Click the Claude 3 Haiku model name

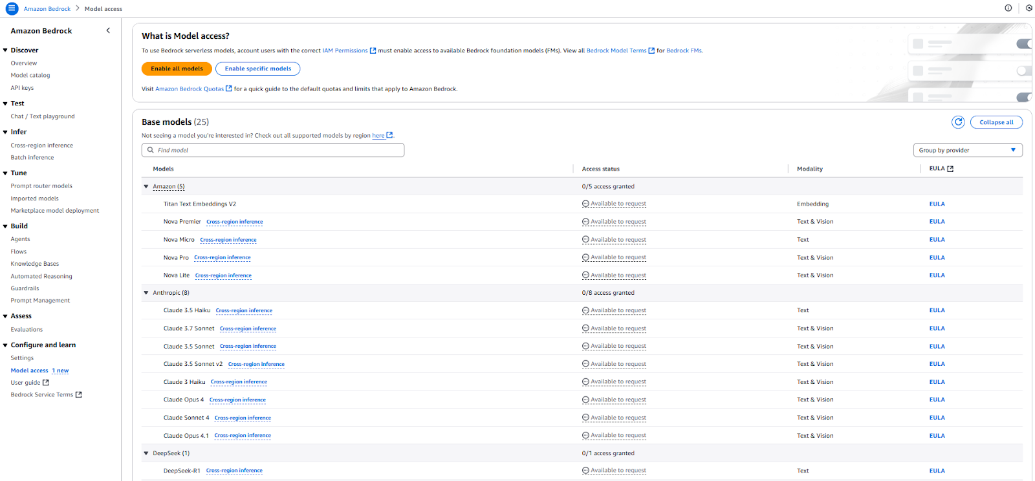click(x=184, y=382)
